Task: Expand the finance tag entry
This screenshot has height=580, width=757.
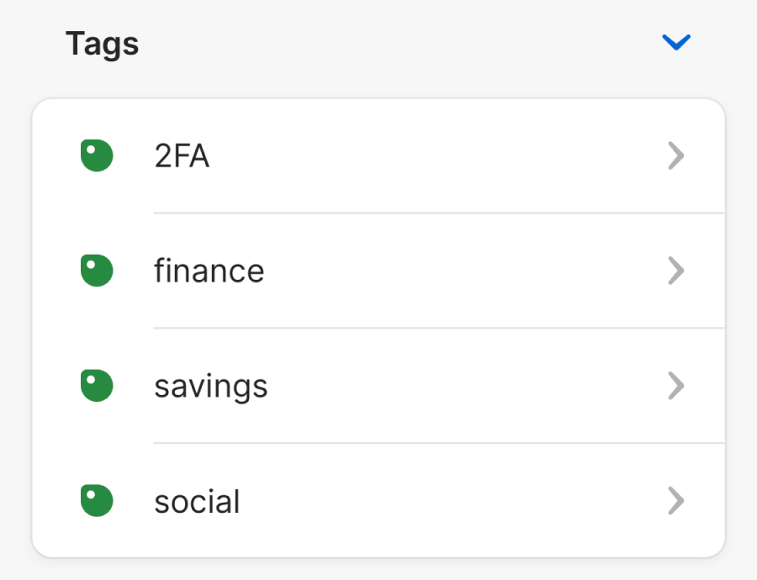Action: (378, 270)
